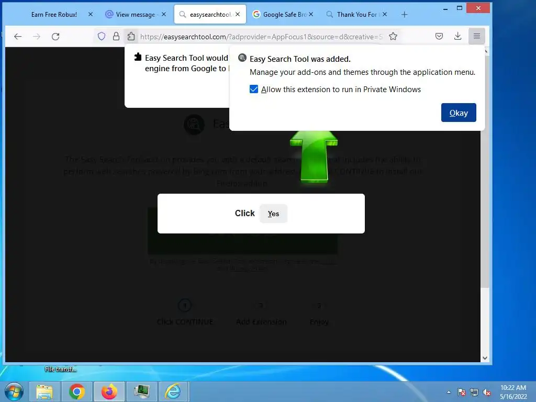Save page to Pocket

click(439, 36)
